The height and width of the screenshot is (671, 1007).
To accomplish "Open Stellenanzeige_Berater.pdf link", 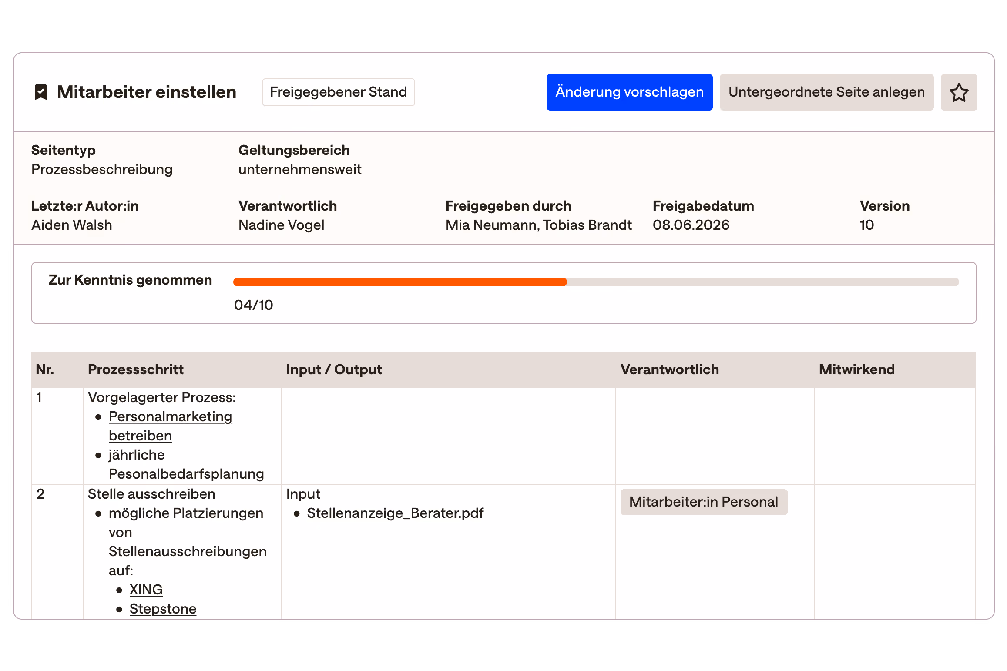I will coord(395,513).
